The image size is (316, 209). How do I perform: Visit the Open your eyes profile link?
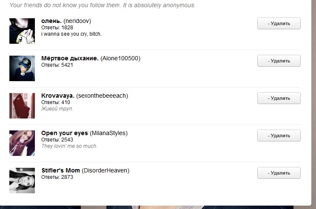point(65,133)
